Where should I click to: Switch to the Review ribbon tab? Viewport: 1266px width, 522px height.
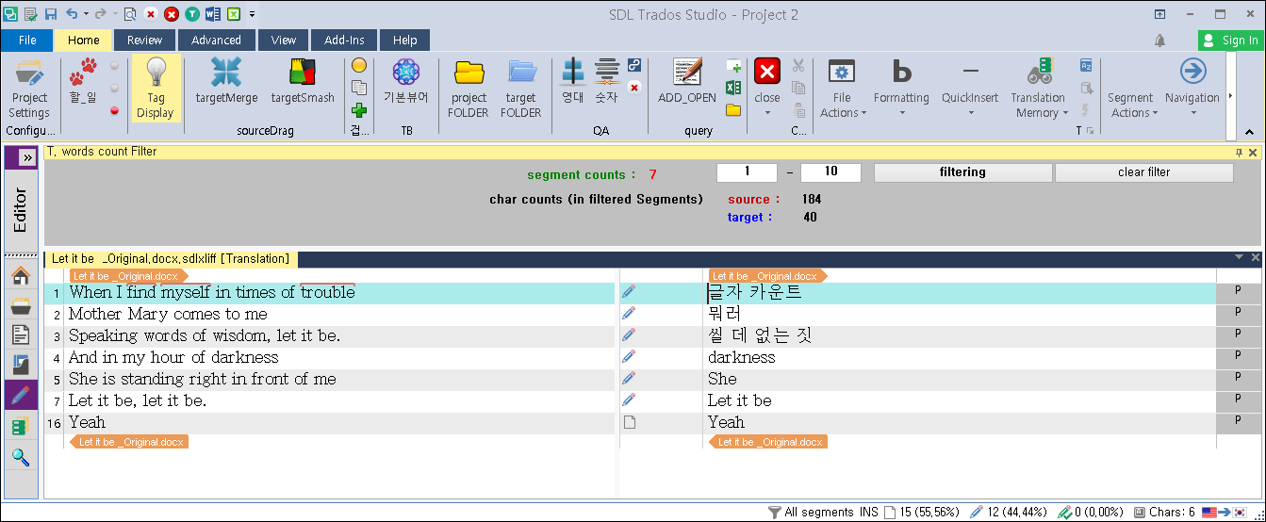click(x=144, y=40)
